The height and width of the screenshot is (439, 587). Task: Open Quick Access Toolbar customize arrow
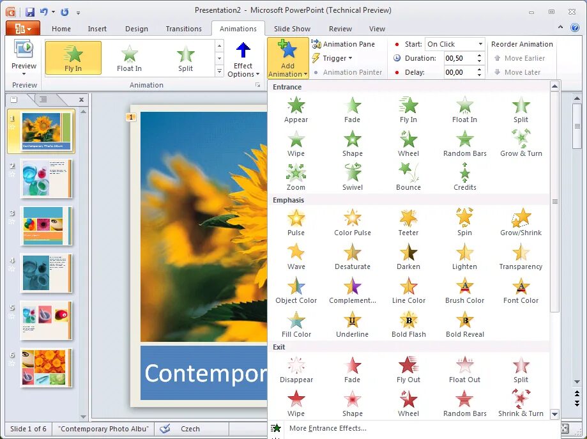click(x=78, y=12)
